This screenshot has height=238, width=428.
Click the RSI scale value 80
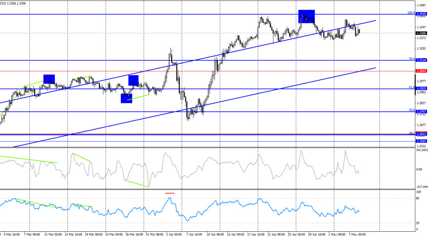[x=418, y=198]
